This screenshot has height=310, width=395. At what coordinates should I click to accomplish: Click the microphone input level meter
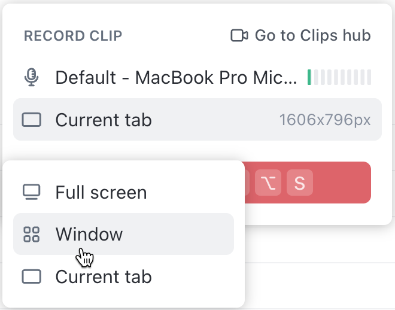coord(339,77)
